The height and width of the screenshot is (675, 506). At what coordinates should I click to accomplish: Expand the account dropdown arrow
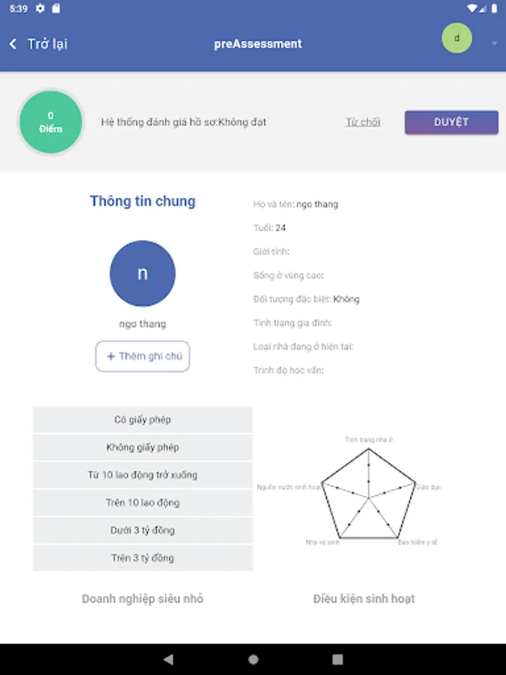494,43
